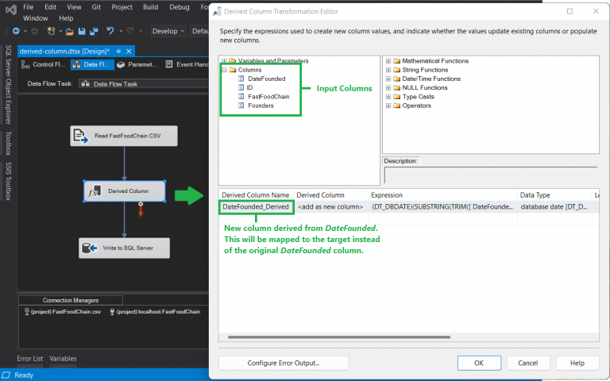Expand the Operators folder
This screenshot has height=381, width=610.
click(388, 106)
